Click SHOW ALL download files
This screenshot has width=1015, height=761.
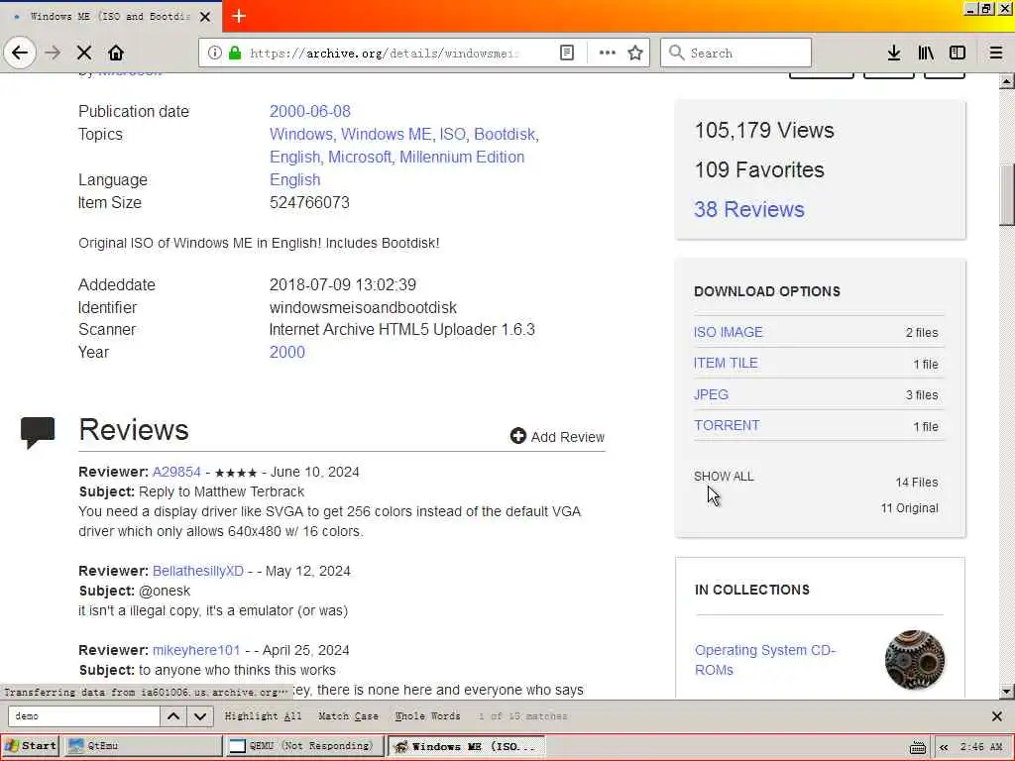tap(724, 477)
